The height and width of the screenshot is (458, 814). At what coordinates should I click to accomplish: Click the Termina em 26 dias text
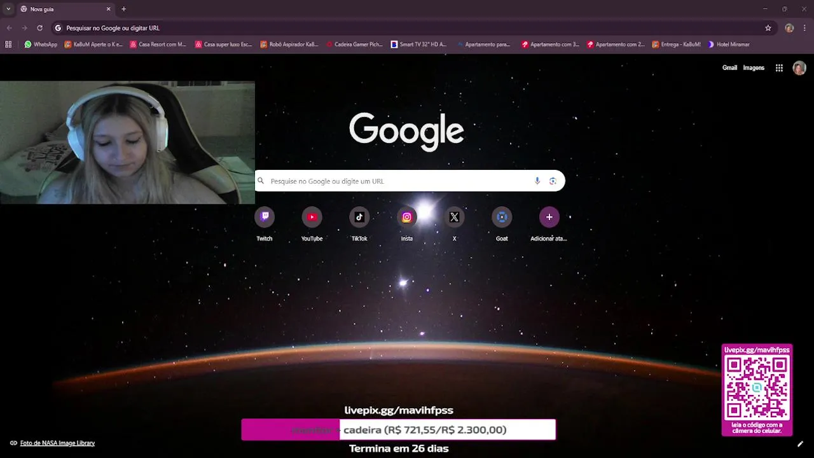click(399, 448)
